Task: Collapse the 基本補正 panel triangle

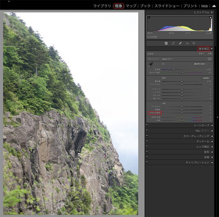Action: tap(212, 49)
